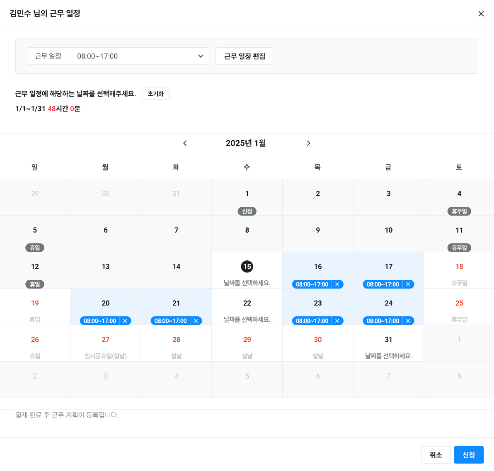Remove the 08:00~17:00 shift on January 16
Viewport: 494px width, 471px height.
point(337,284)
